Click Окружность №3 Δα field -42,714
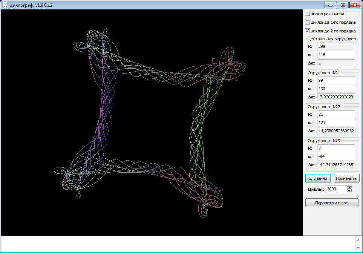This screenshot has height=253, width=363. 336,165
